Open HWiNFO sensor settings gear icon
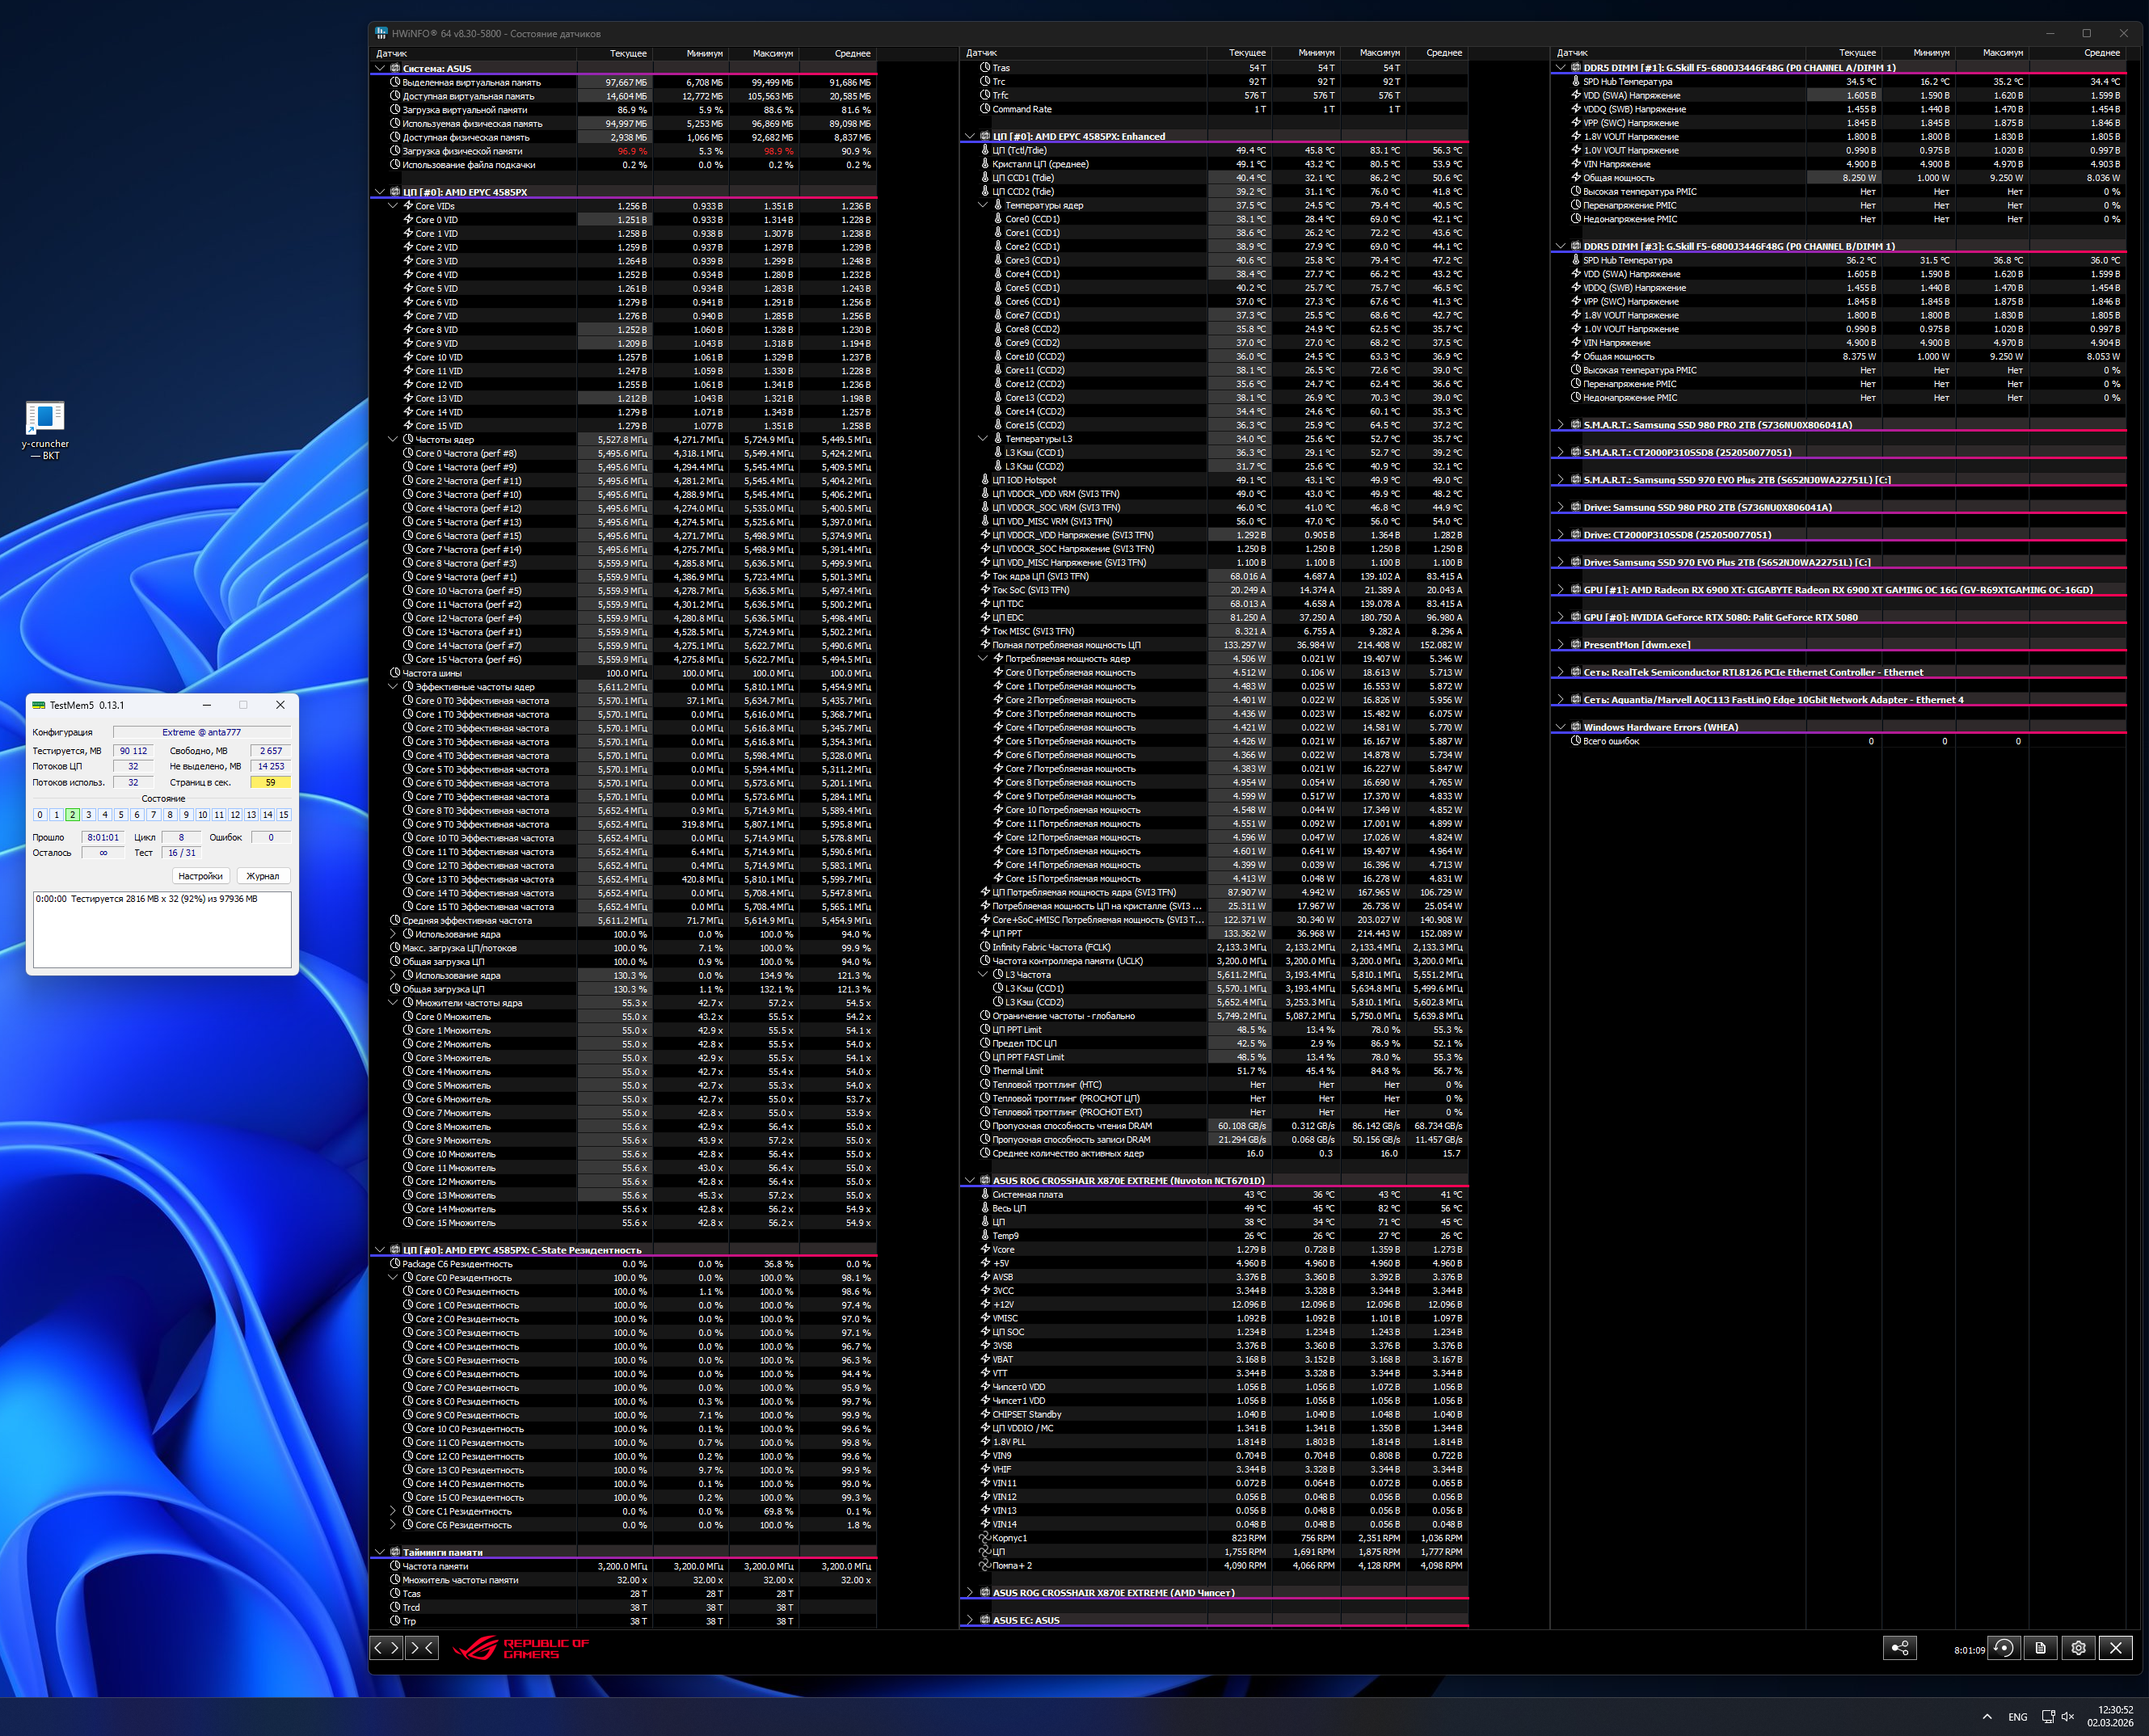The height and width of the screenshot is (1736, 2149). click(x=2078, y=1648)
